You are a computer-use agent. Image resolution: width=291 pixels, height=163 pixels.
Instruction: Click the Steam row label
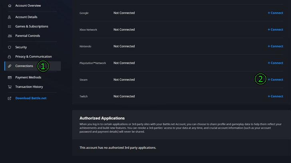[84, 80]
